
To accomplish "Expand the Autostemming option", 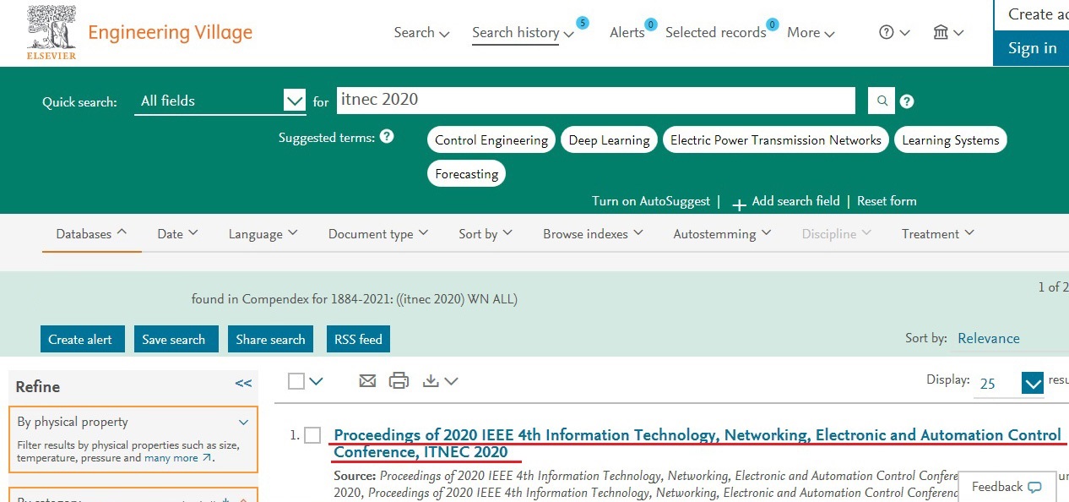I will [x=722, y=234].
